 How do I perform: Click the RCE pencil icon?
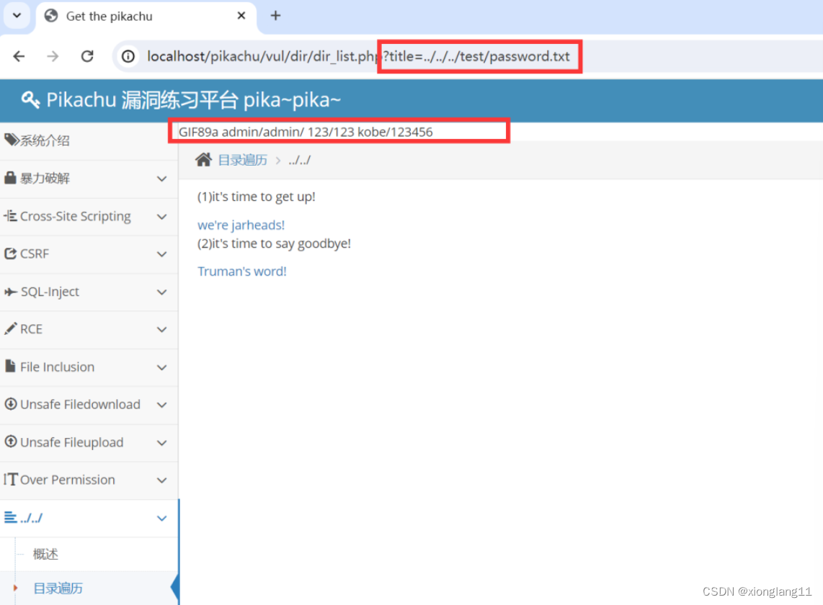pos(10,328)
